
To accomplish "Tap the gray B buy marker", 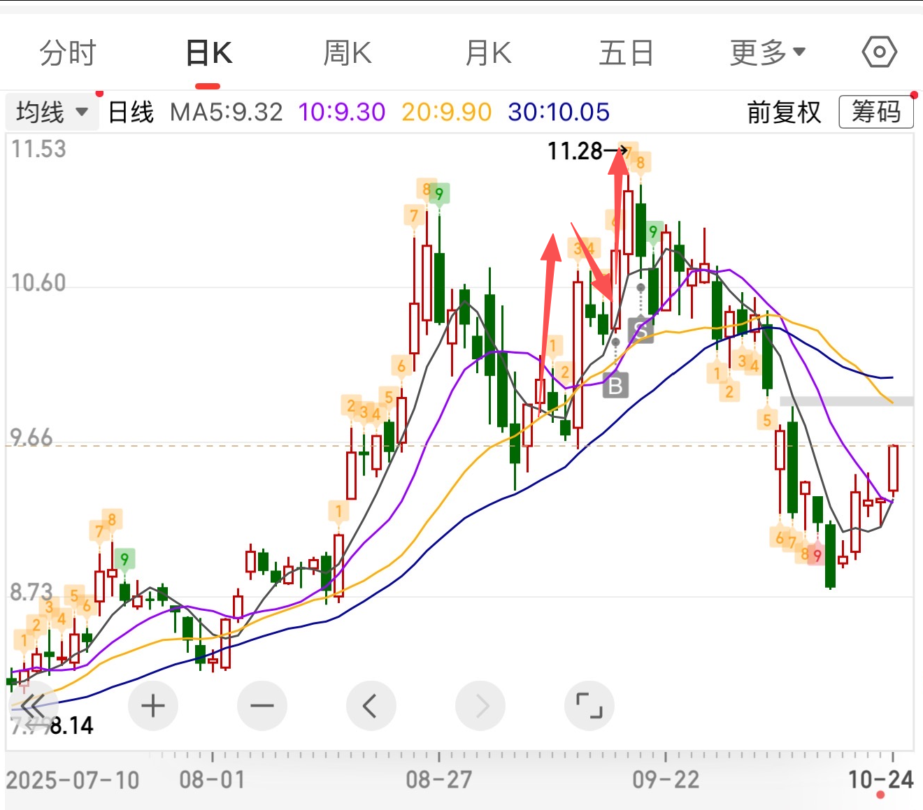I will pos(615,385).
